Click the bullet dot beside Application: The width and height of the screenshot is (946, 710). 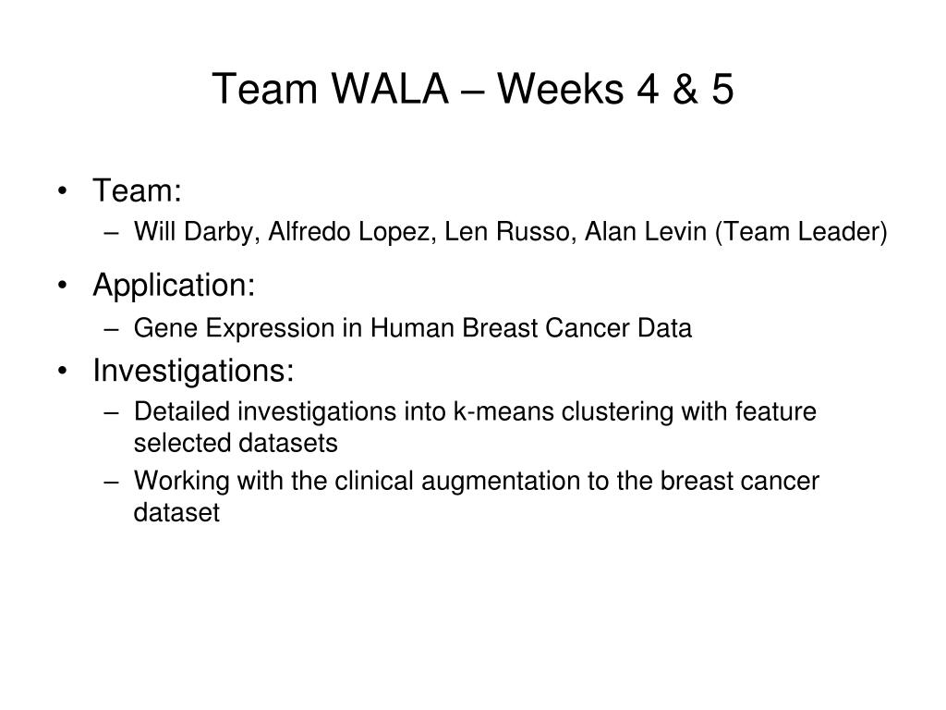62,286
